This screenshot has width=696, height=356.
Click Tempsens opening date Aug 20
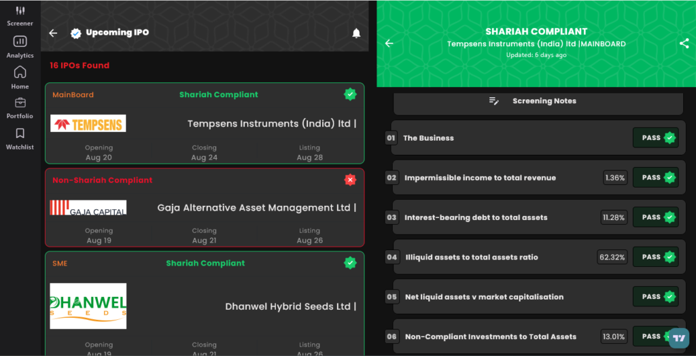pyautogui.click(x=99, y=158)
